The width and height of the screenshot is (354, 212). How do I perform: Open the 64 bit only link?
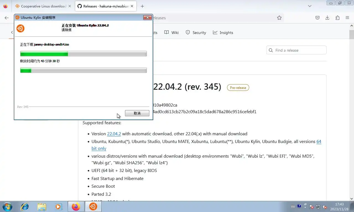point(206,145)
